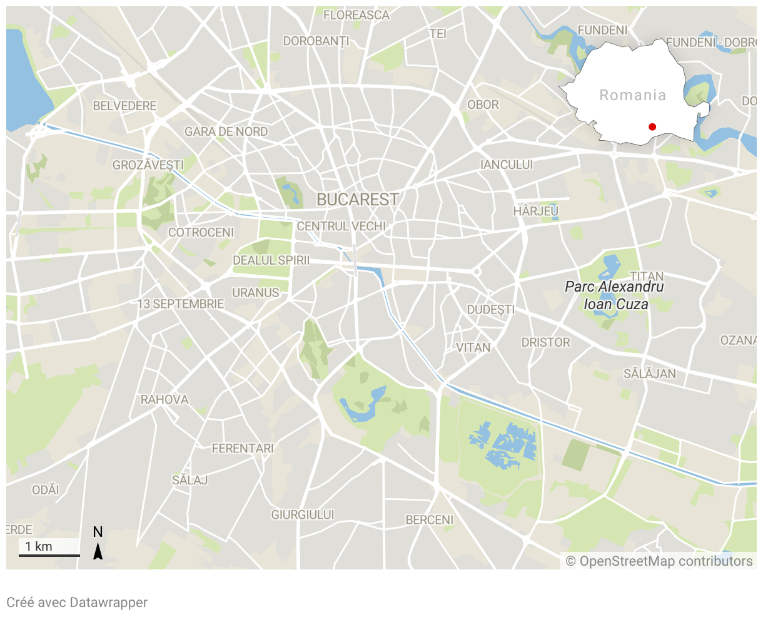Viewport: 763px width, 617px height.
Task: Click the 1 km scale bar
Action: (x=49, y=548)
